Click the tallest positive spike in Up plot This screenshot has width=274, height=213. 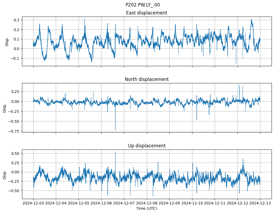[x=115, y=152]
